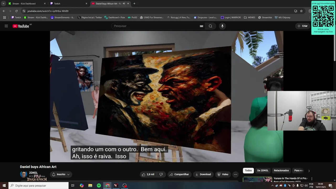
Task: Mute the Daniel buys African Art tab audio
Action: pyautogui.click(x=124, y=4)
